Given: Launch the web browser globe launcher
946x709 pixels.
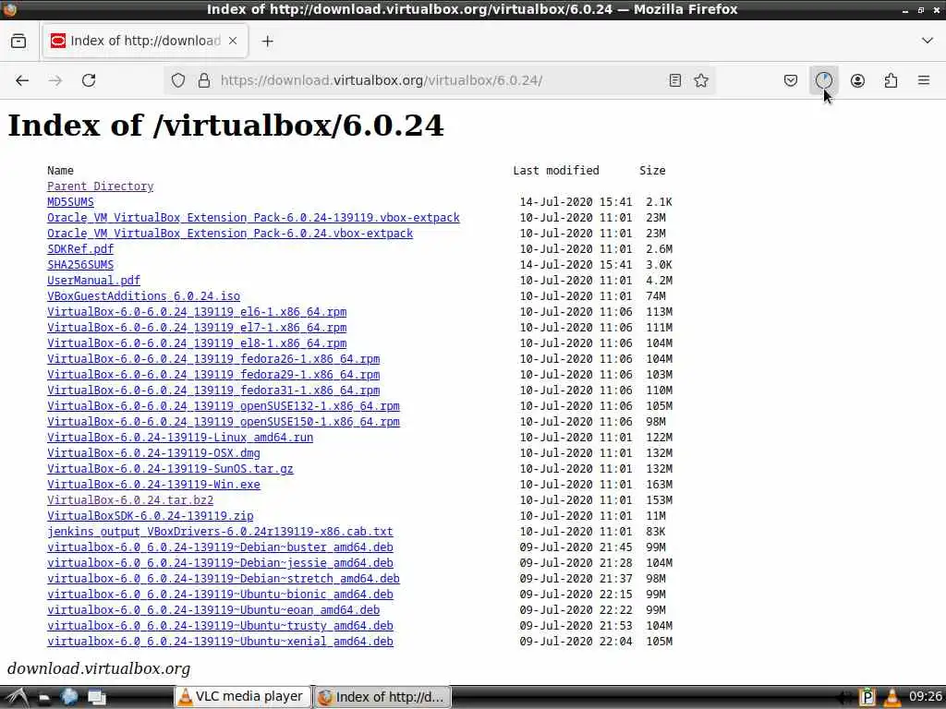Looking at the screenshot, I should point(69,698).
